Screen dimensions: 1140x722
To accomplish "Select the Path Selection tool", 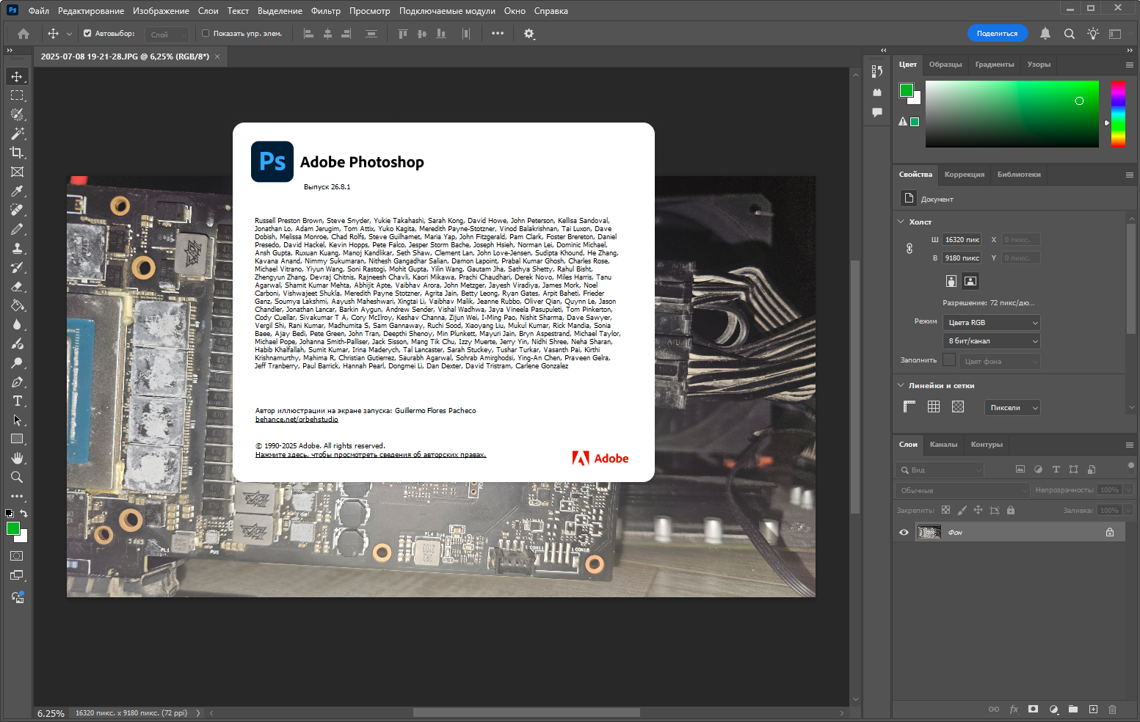I will (x=17, y=420).
